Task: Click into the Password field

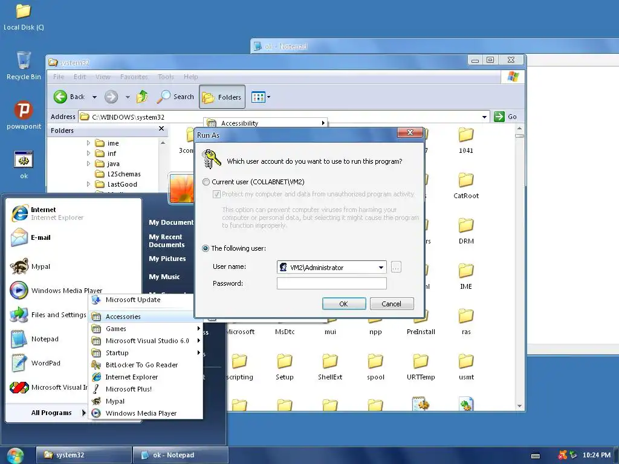Action: [332, 283]
